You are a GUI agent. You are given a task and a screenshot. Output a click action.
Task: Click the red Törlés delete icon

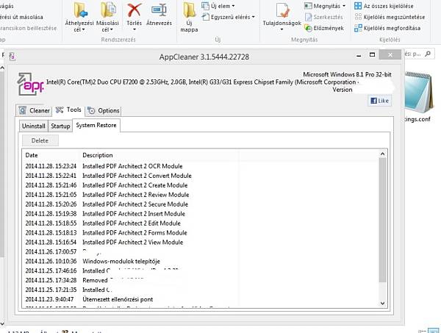coord(135,10)
